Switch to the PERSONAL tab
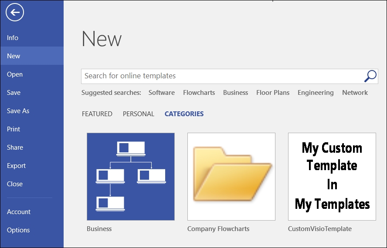The width and height of the screenshot is (387, 248). pos(139,114)
